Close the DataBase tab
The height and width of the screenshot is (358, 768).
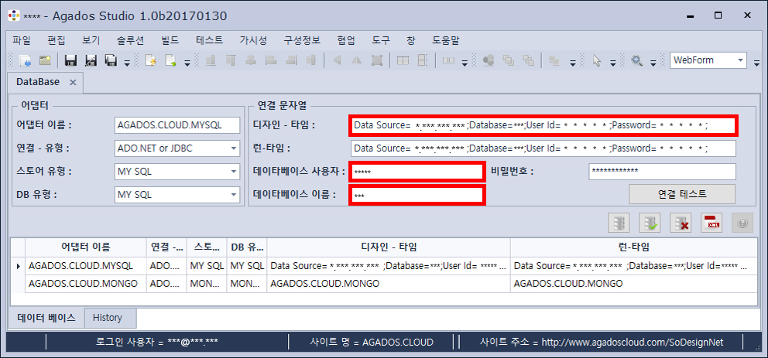coord(73,82)
